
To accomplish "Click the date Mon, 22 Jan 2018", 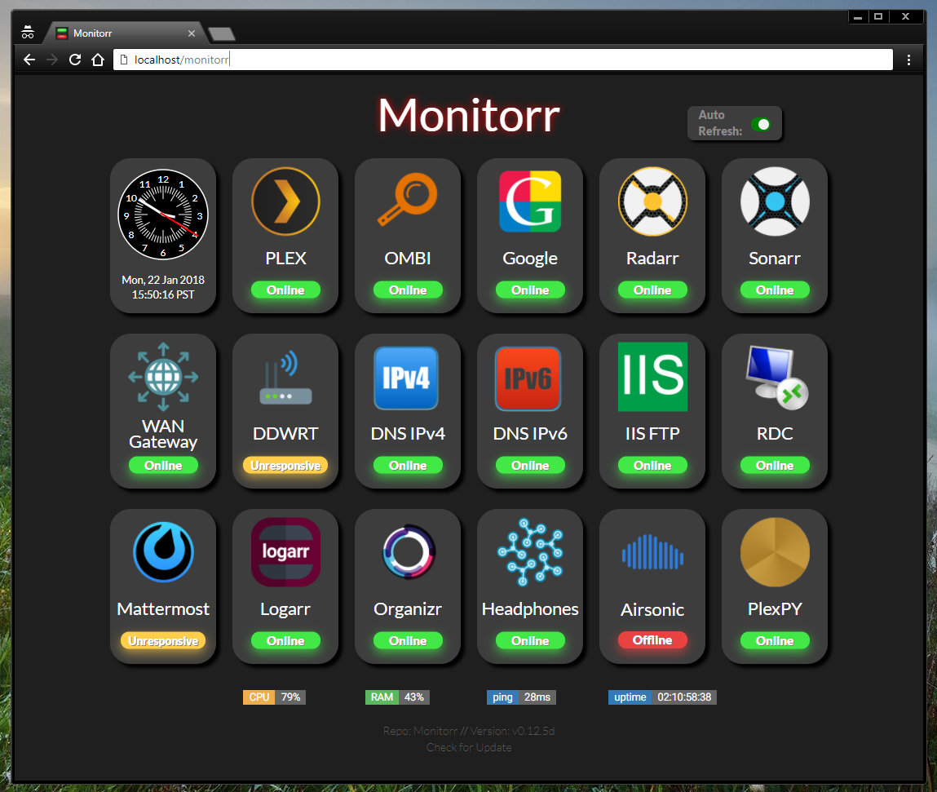I will [163, 280].
